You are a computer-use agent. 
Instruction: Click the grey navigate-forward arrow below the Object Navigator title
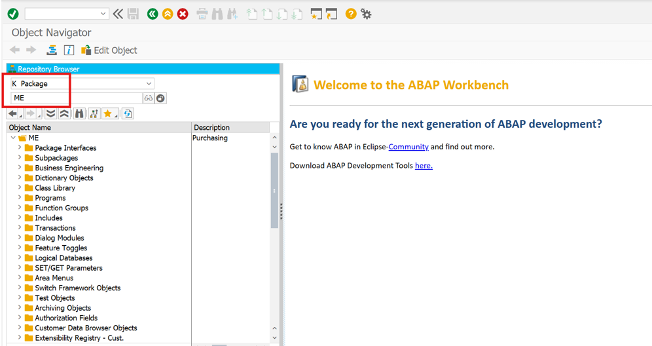click(x=31, y=50)
